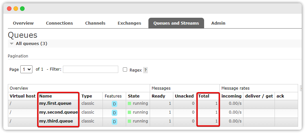Click the Regex help question mark
Viewport: 305px width, 133px height.
145,70
